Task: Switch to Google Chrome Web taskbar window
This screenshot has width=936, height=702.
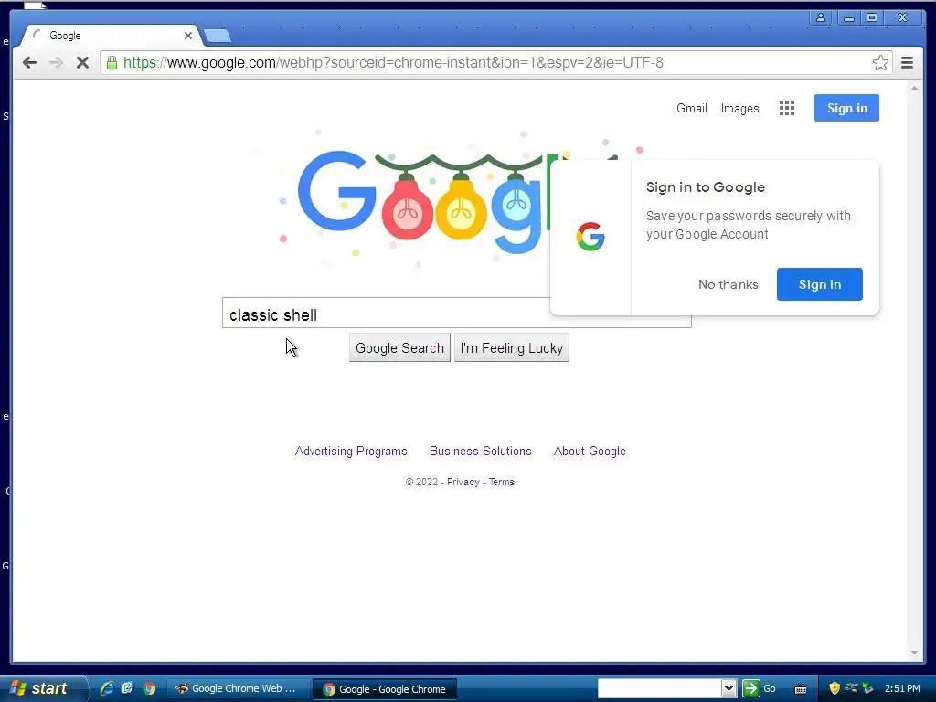Action: pos(237,688)
